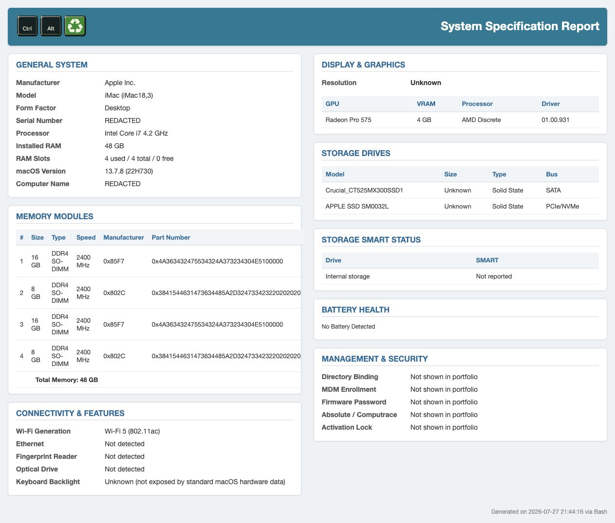Select the Keyboard Backlight Unknown value
615x523 pixels.
pyautogui.click(x=195, y=482)
